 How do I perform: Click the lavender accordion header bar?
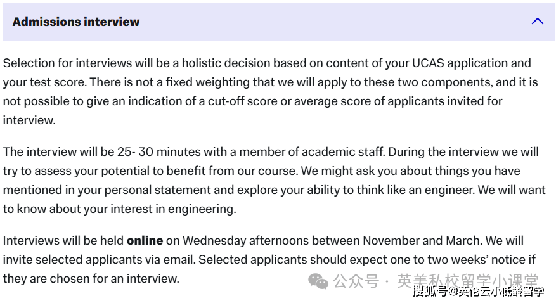[x=279, y=22]
